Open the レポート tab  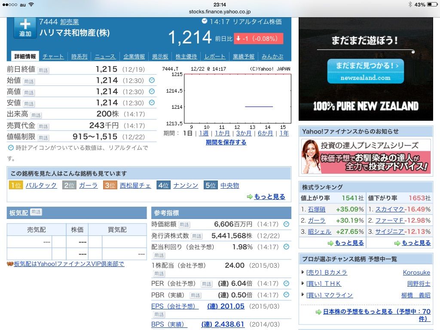(x=215, y=56)
